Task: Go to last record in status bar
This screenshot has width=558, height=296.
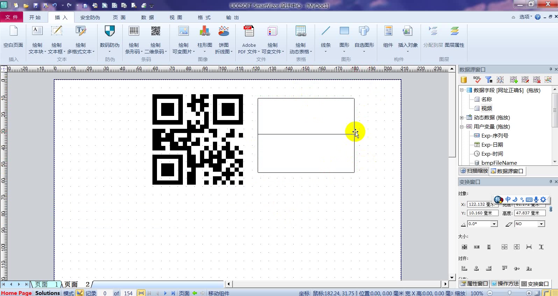Action: pos(173,293)
